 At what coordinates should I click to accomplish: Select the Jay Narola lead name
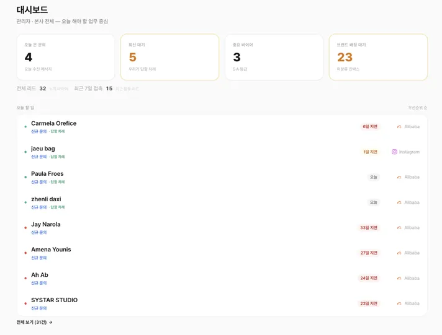(x=46, y=224)
